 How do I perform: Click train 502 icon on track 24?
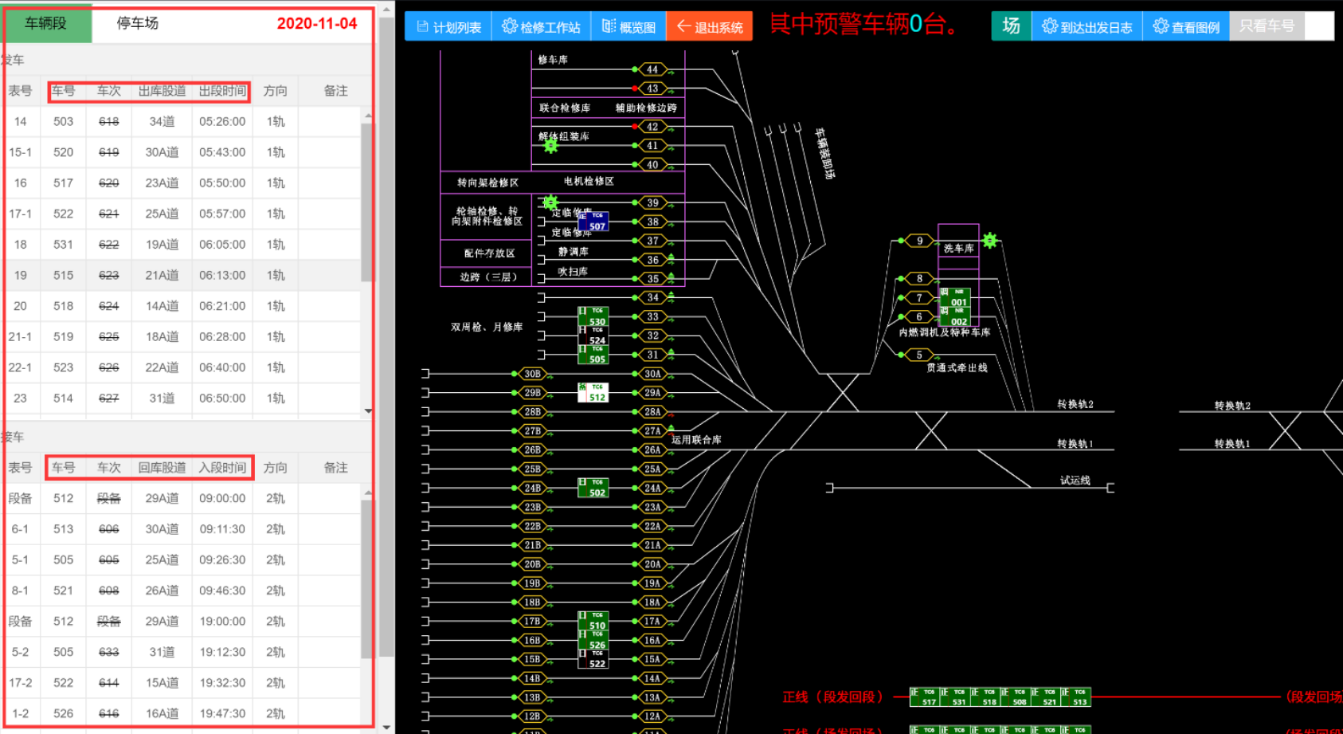(593, 488)
